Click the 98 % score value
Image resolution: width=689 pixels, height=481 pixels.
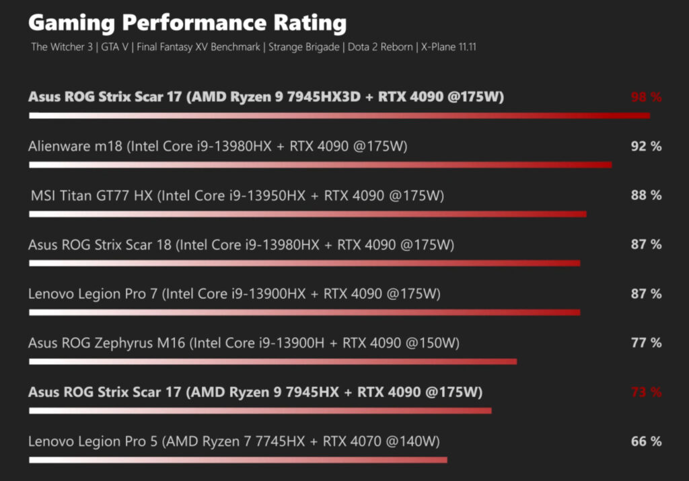[646, 97]
